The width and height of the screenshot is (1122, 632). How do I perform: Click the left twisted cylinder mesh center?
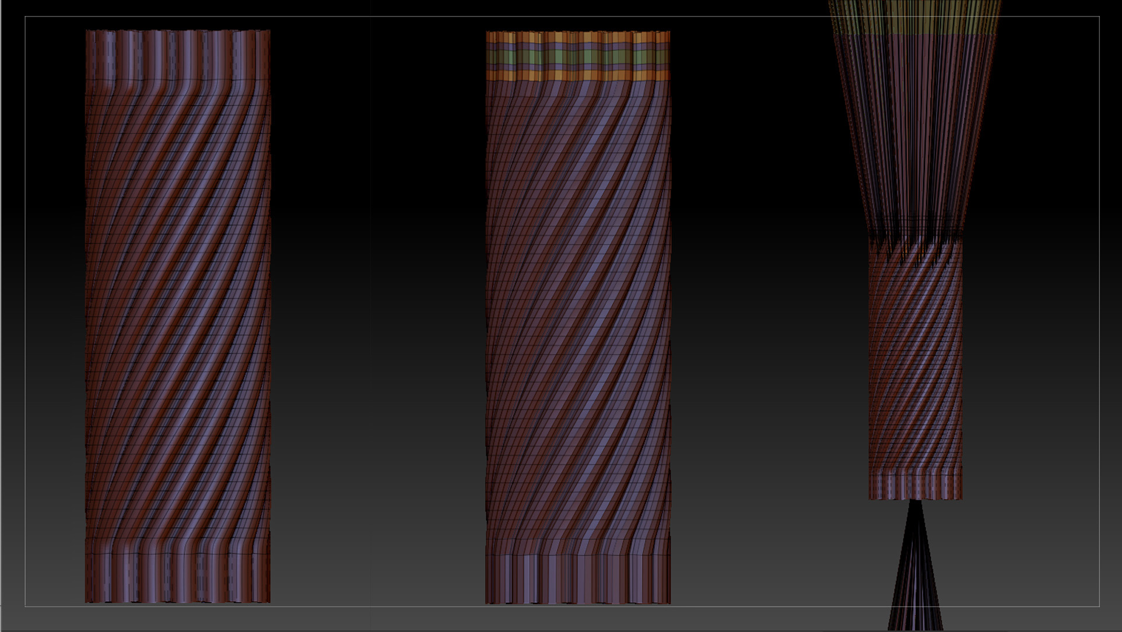click(x=178, y=315)
